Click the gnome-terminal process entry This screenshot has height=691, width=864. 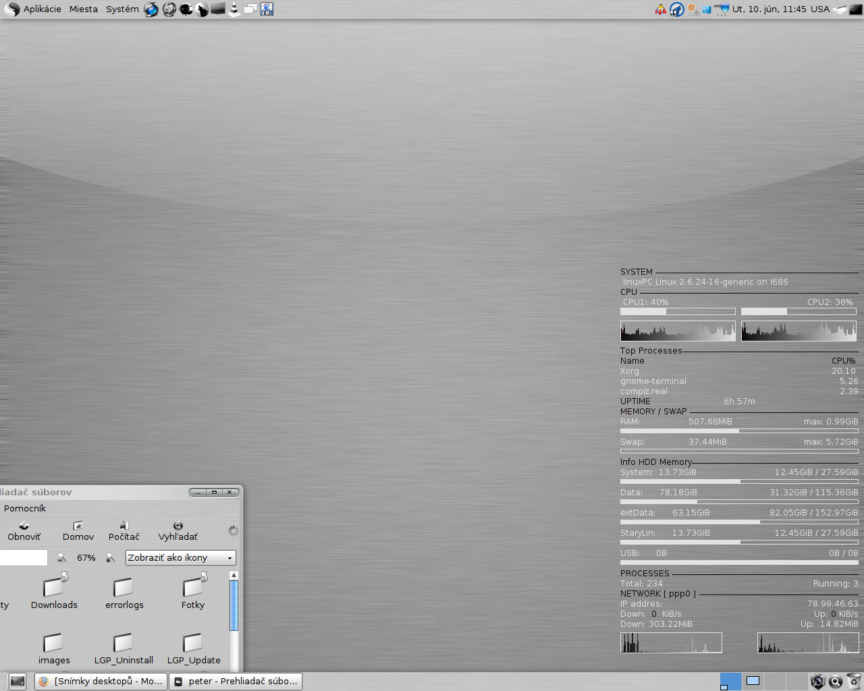[653, 381]
